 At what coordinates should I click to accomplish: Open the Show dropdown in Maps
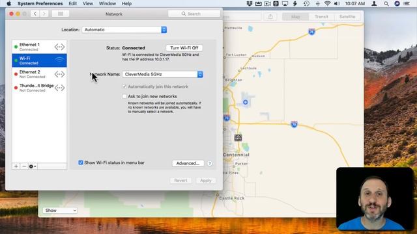[x=60, y=211]
